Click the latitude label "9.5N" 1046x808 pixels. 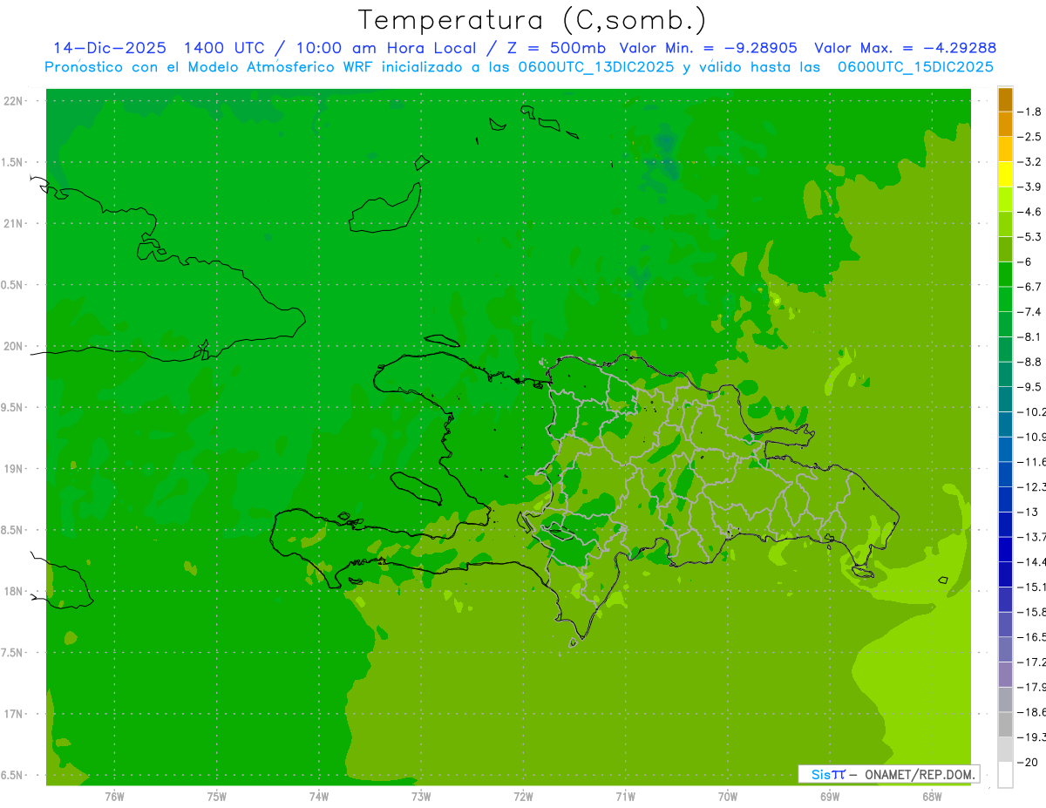(x=13, y=408)
